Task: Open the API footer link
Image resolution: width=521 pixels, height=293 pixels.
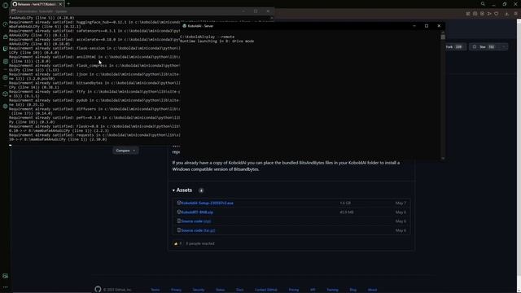Action: [313, 290]
